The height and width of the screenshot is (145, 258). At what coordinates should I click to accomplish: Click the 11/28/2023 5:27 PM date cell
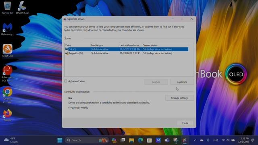pyautogui.click(x=130, y=53)
